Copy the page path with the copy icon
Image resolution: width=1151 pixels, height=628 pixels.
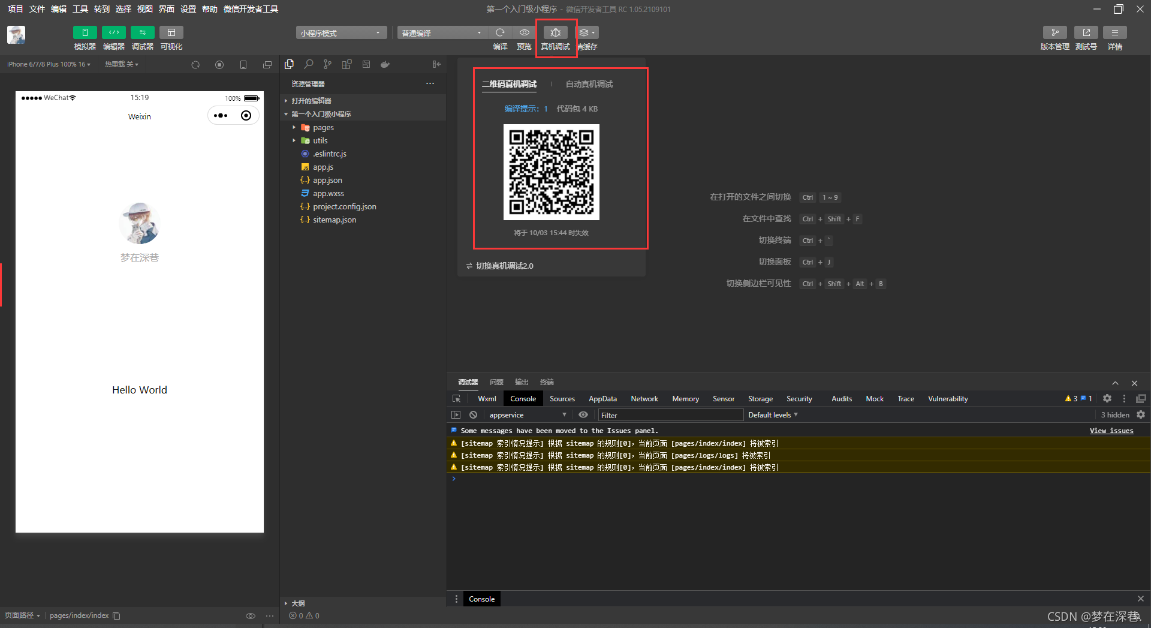point(117,616)
